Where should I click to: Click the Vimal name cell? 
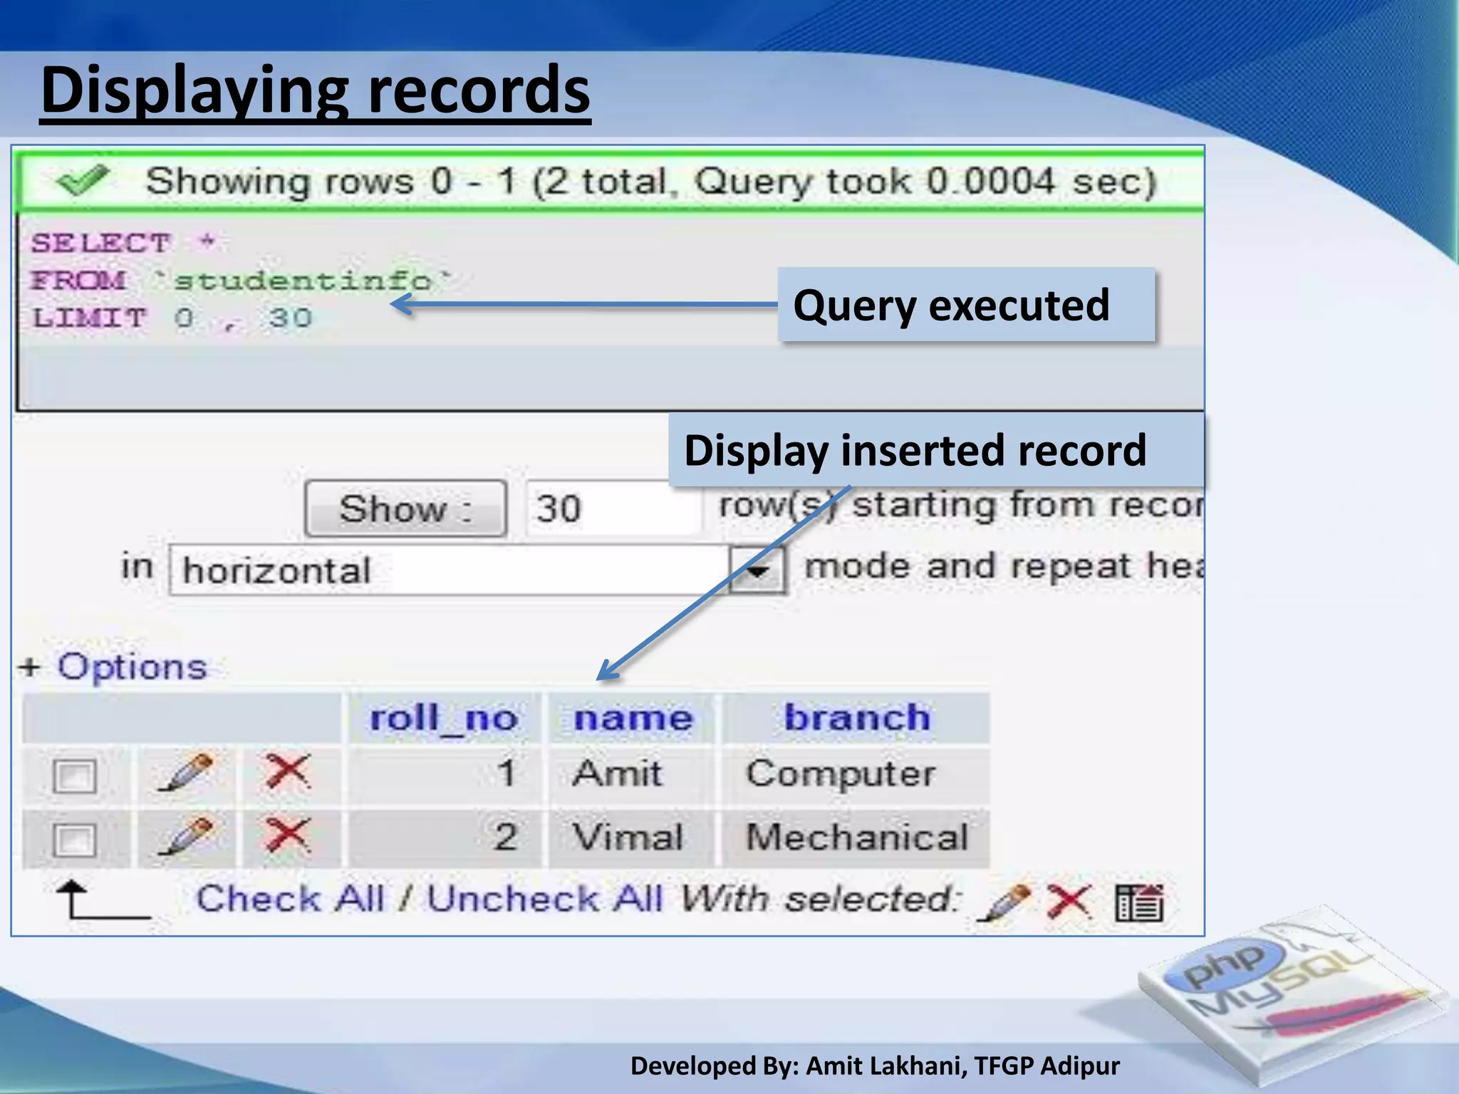[632, 838]
